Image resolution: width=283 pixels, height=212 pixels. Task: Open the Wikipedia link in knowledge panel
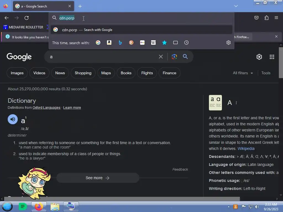pos(246,149)
